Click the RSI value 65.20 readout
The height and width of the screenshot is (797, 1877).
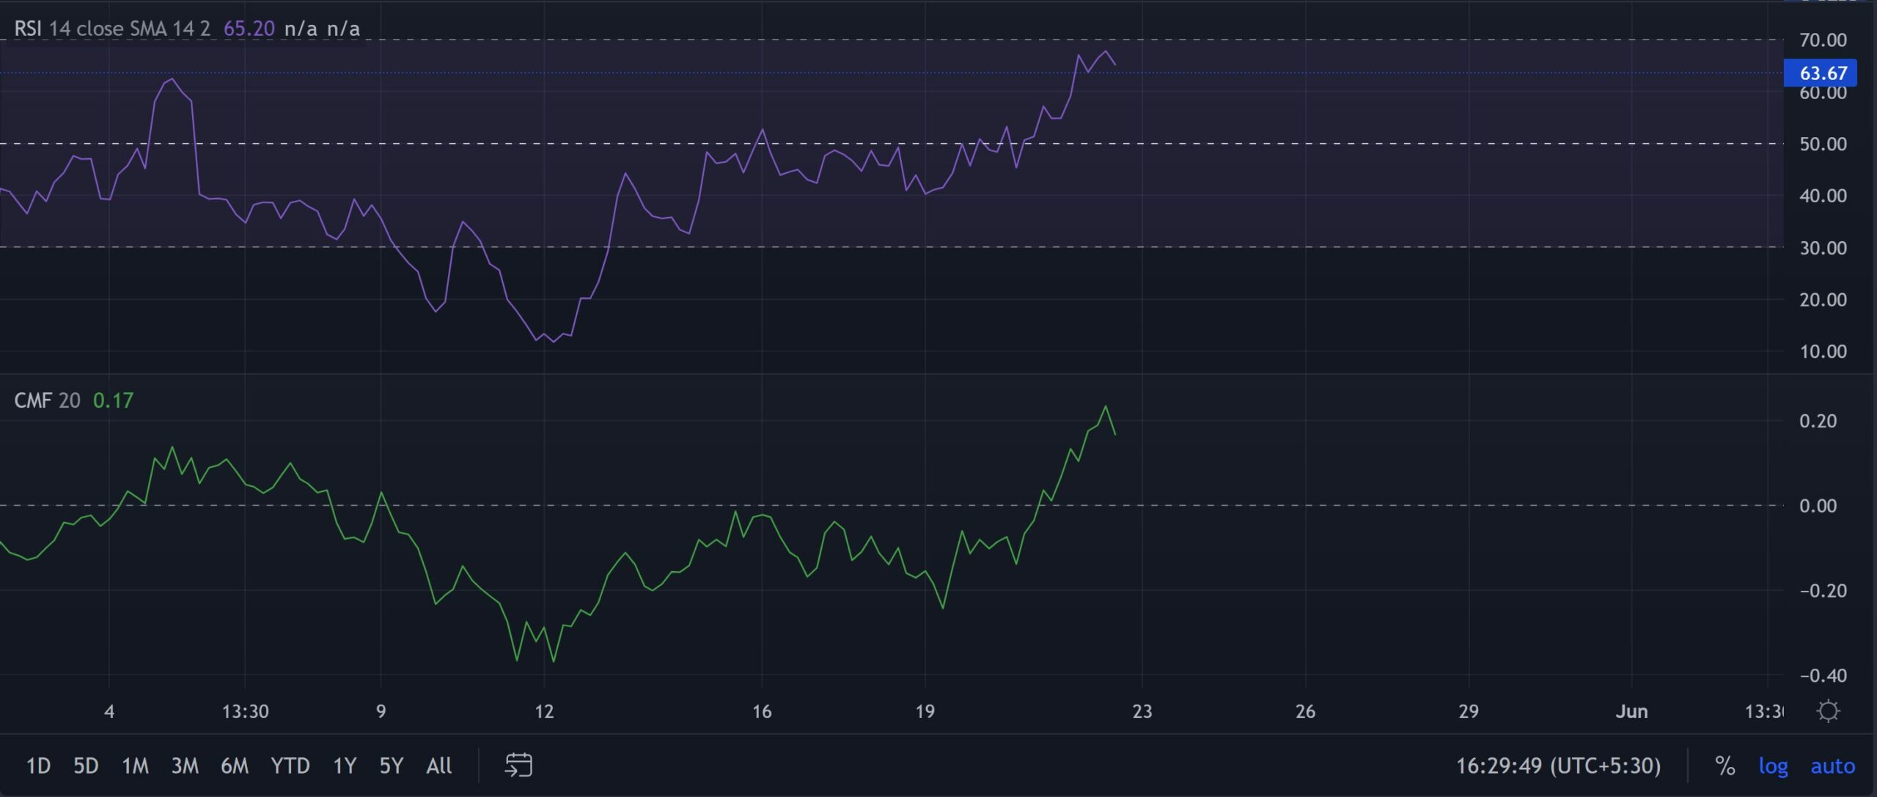pos(249,29)
